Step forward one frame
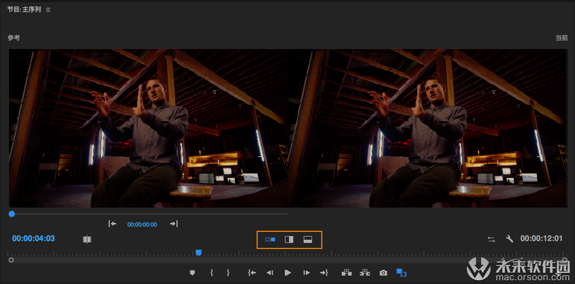This screenshot has width=575, height=284. click(x=306, y=272)
